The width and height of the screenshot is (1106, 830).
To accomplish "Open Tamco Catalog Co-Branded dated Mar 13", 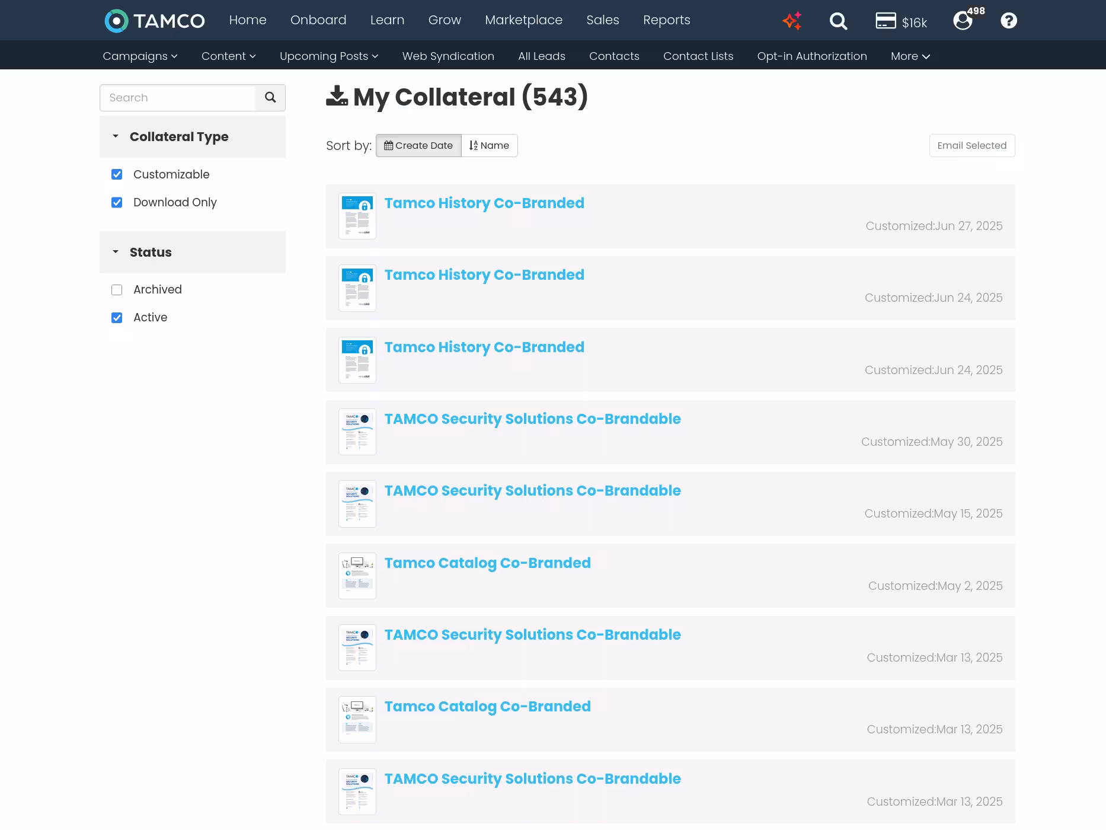I will tap(488, 707).
